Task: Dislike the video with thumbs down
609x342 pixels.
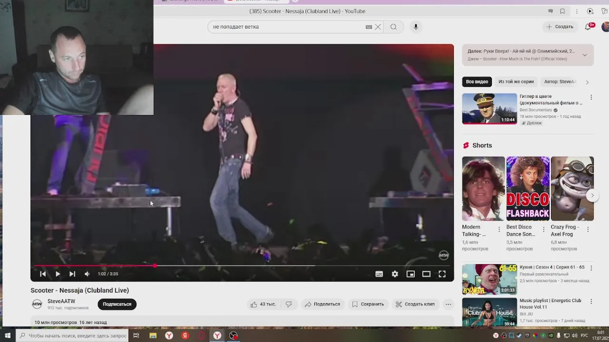Action: pyautogui.click(x=288, y=304)
